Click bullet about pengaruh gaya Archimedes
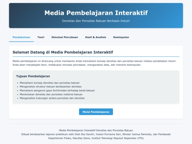This screenshot has width=192, height=144. 57,91
